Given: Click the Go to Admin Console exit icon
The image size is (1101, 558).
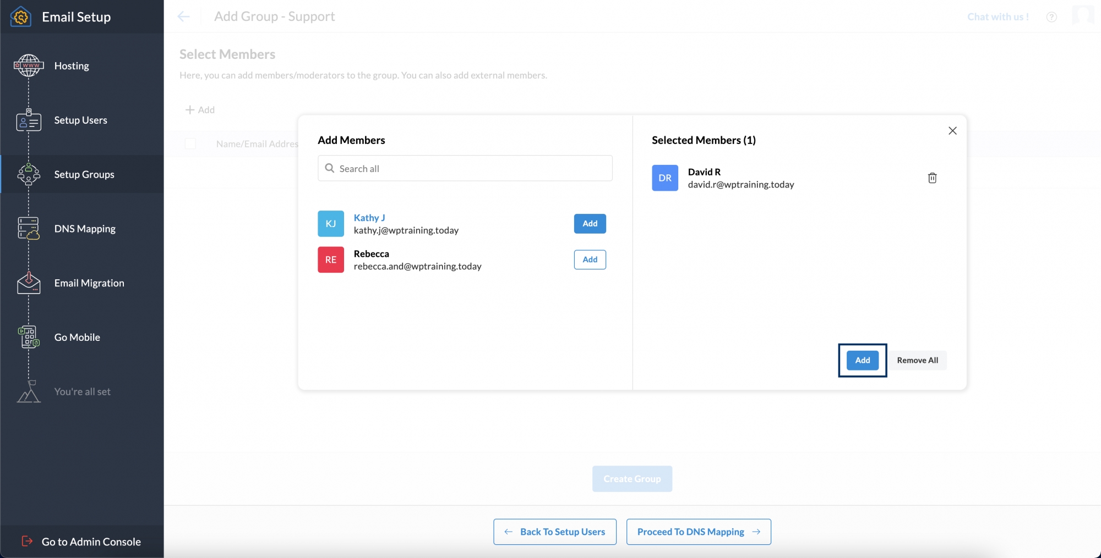Looking at the screenshot, I should 26,542.
